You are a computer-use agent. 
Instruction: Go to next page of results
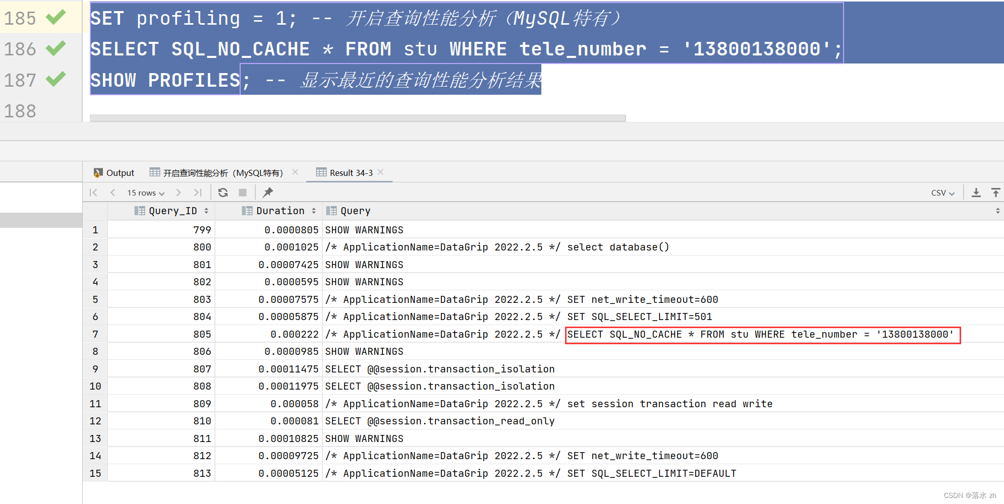click(x=178, y=193)
